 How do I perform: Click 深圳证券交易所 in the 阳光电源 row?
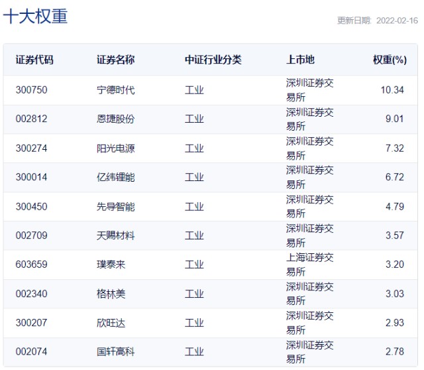pos(309,149)
